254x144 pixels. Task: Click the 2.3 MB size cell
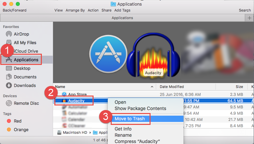(x=237, y=95)
